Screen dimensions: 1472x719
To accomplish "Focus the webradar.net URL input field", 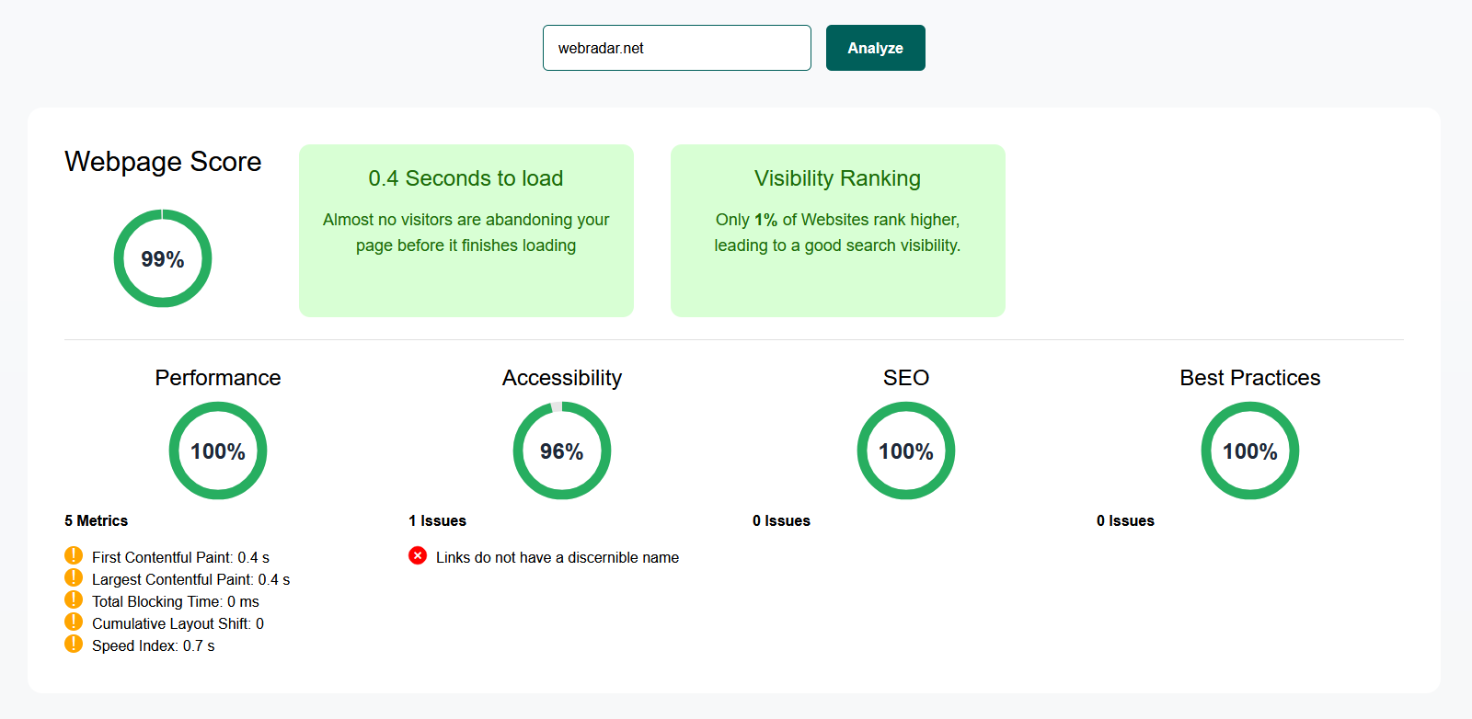I will click(x=677, y=48).
